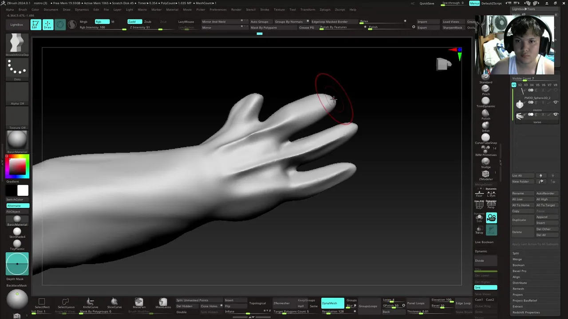Screen dimensions: 568x319
Task: Toggle the Mrgb channel button
Action: 83,22
